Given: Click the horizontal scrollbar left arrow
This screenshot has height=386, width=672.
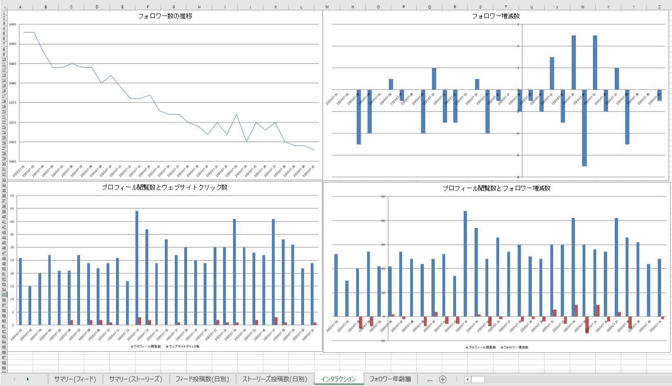Looking at the screenshot, I should click(467, 379).
